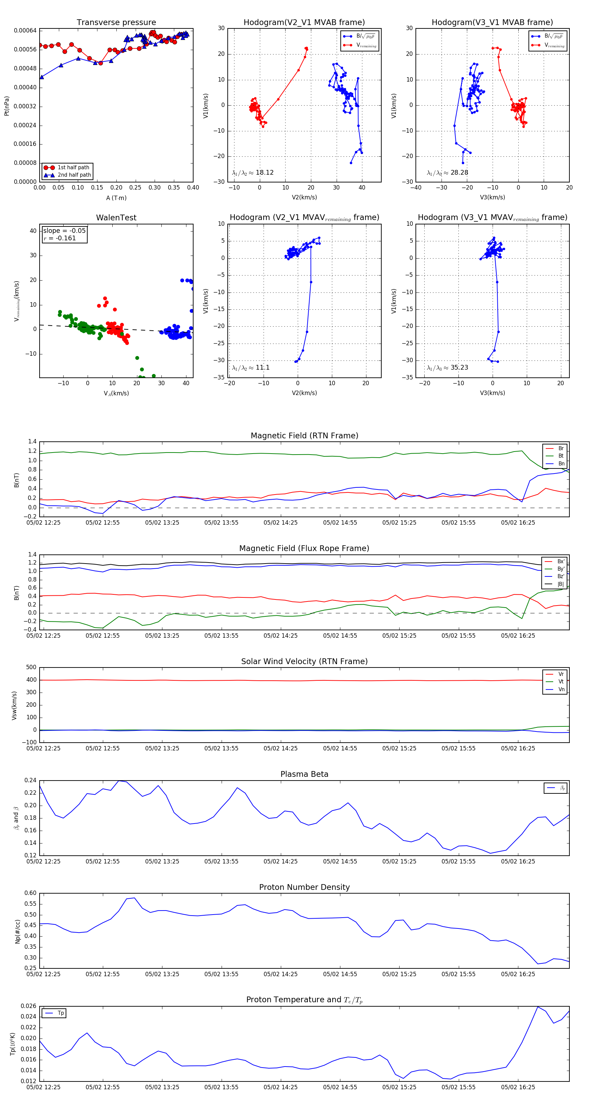Image resolution: width=609 pixels, height=1117 pixels.
Task: Click the "V_remaining(km/s)" y-axis label of WalenTest
Action: (x=17, y=301)
